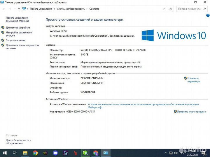Click Изменить ключ продукта link

[x=191, y=112]
